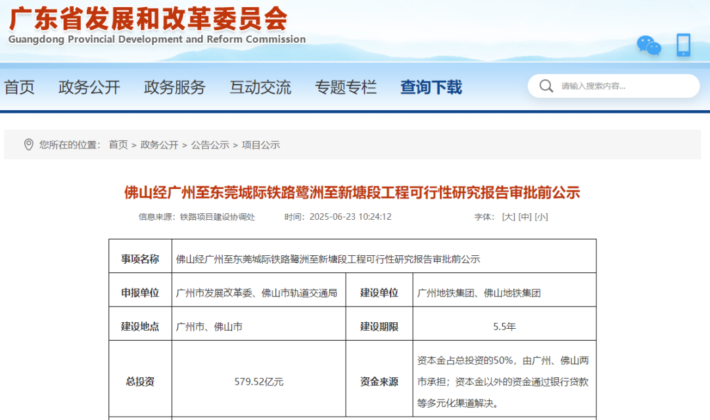Set font size to medium [中]

[x=525, y=217]
